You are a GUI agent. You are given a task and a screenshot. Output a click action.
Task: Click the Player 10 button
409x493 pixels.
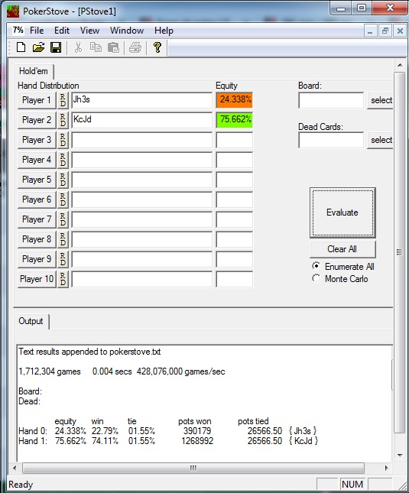(37, 279)
